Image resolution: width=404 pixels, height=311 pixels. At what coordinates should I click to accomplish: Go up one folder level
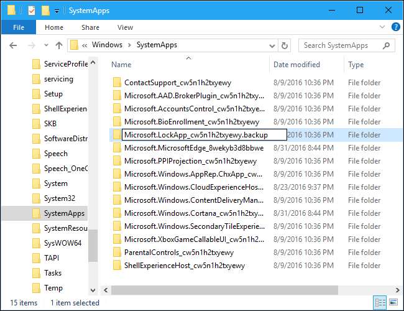coord(59,45)
